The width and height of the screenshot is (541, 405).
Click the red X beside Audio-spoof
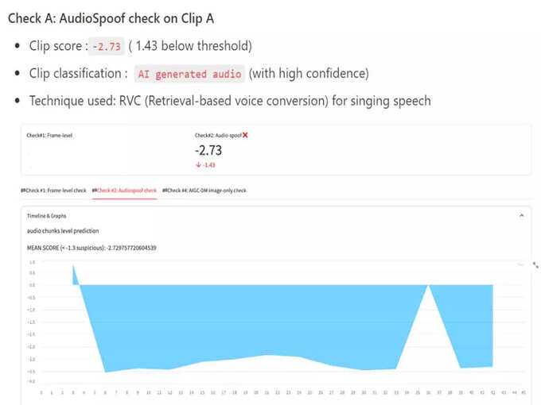point(245,135)
